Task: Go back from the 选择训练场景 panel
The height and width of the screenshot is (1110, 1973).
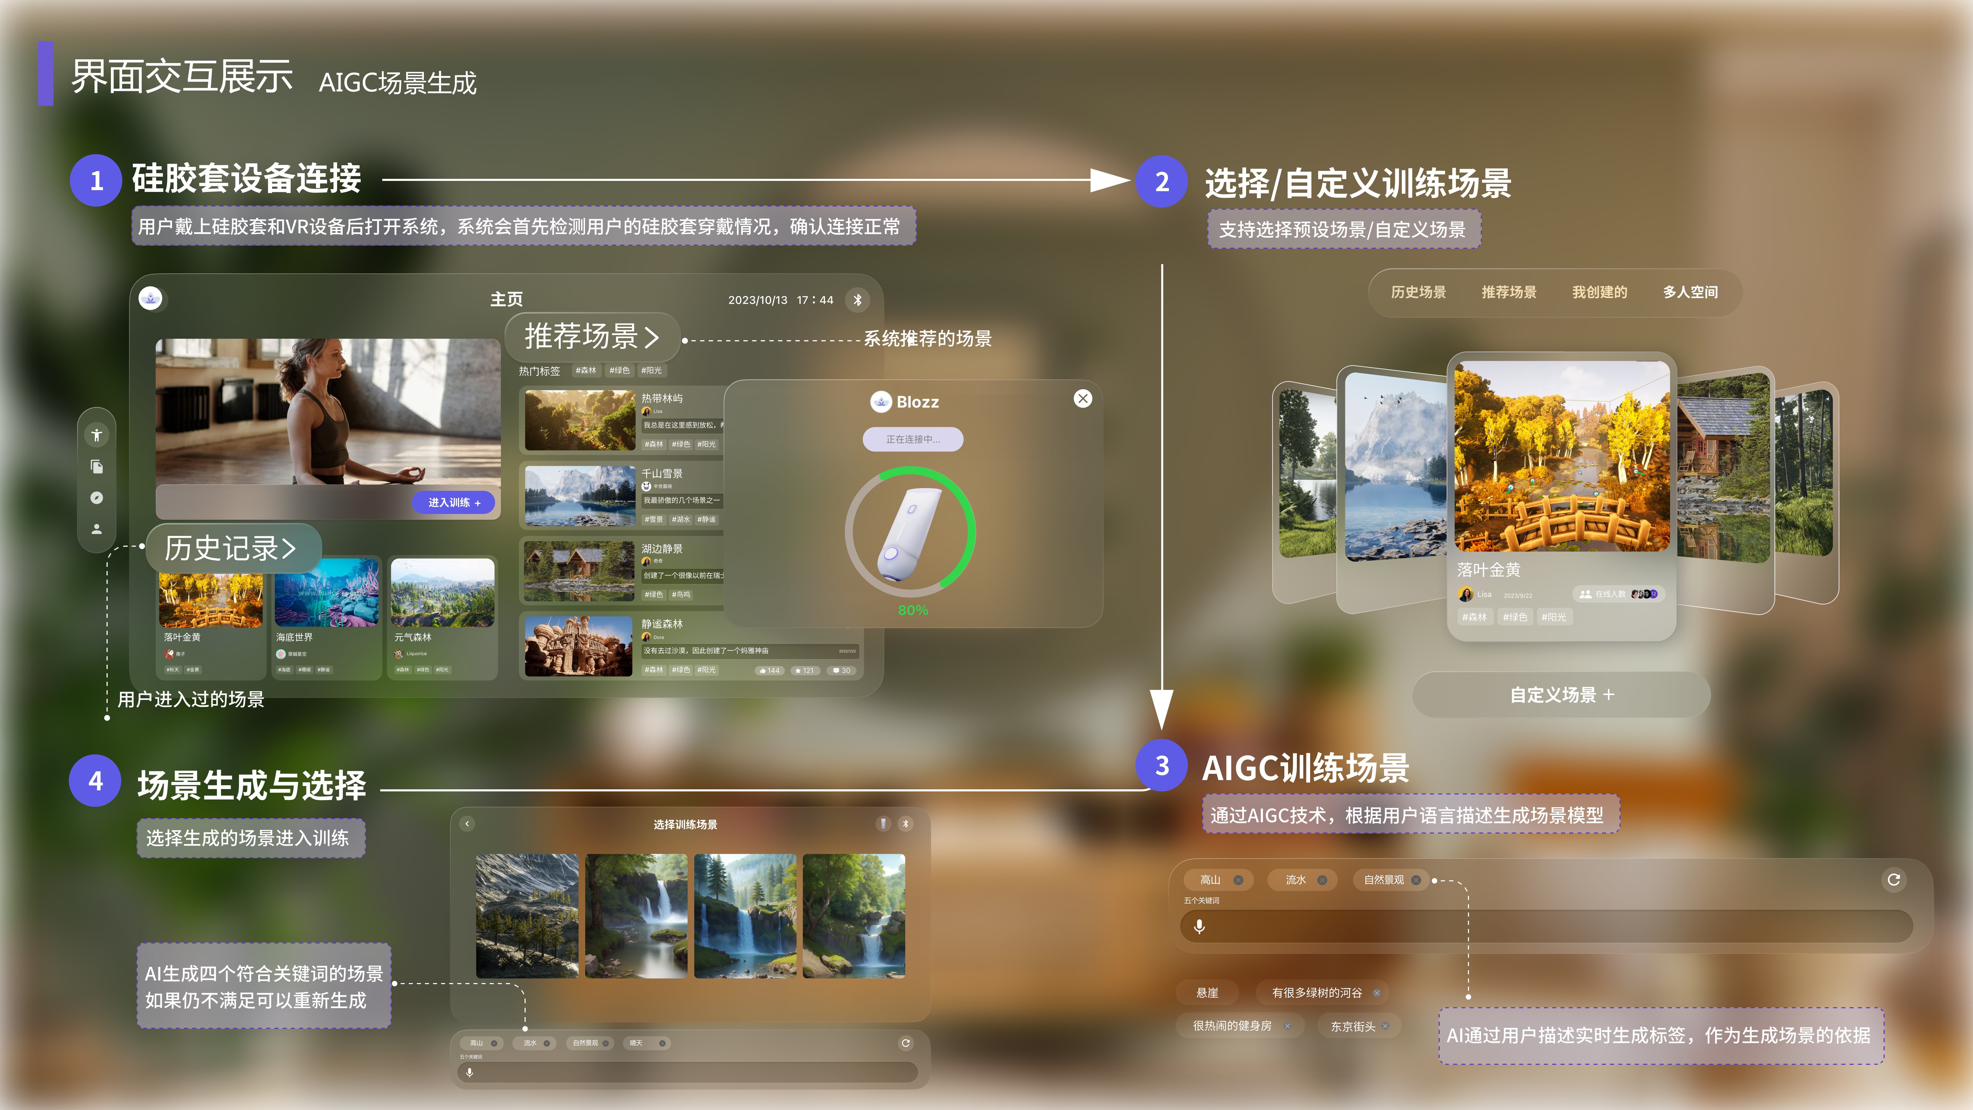Action: tap(467, 824)
